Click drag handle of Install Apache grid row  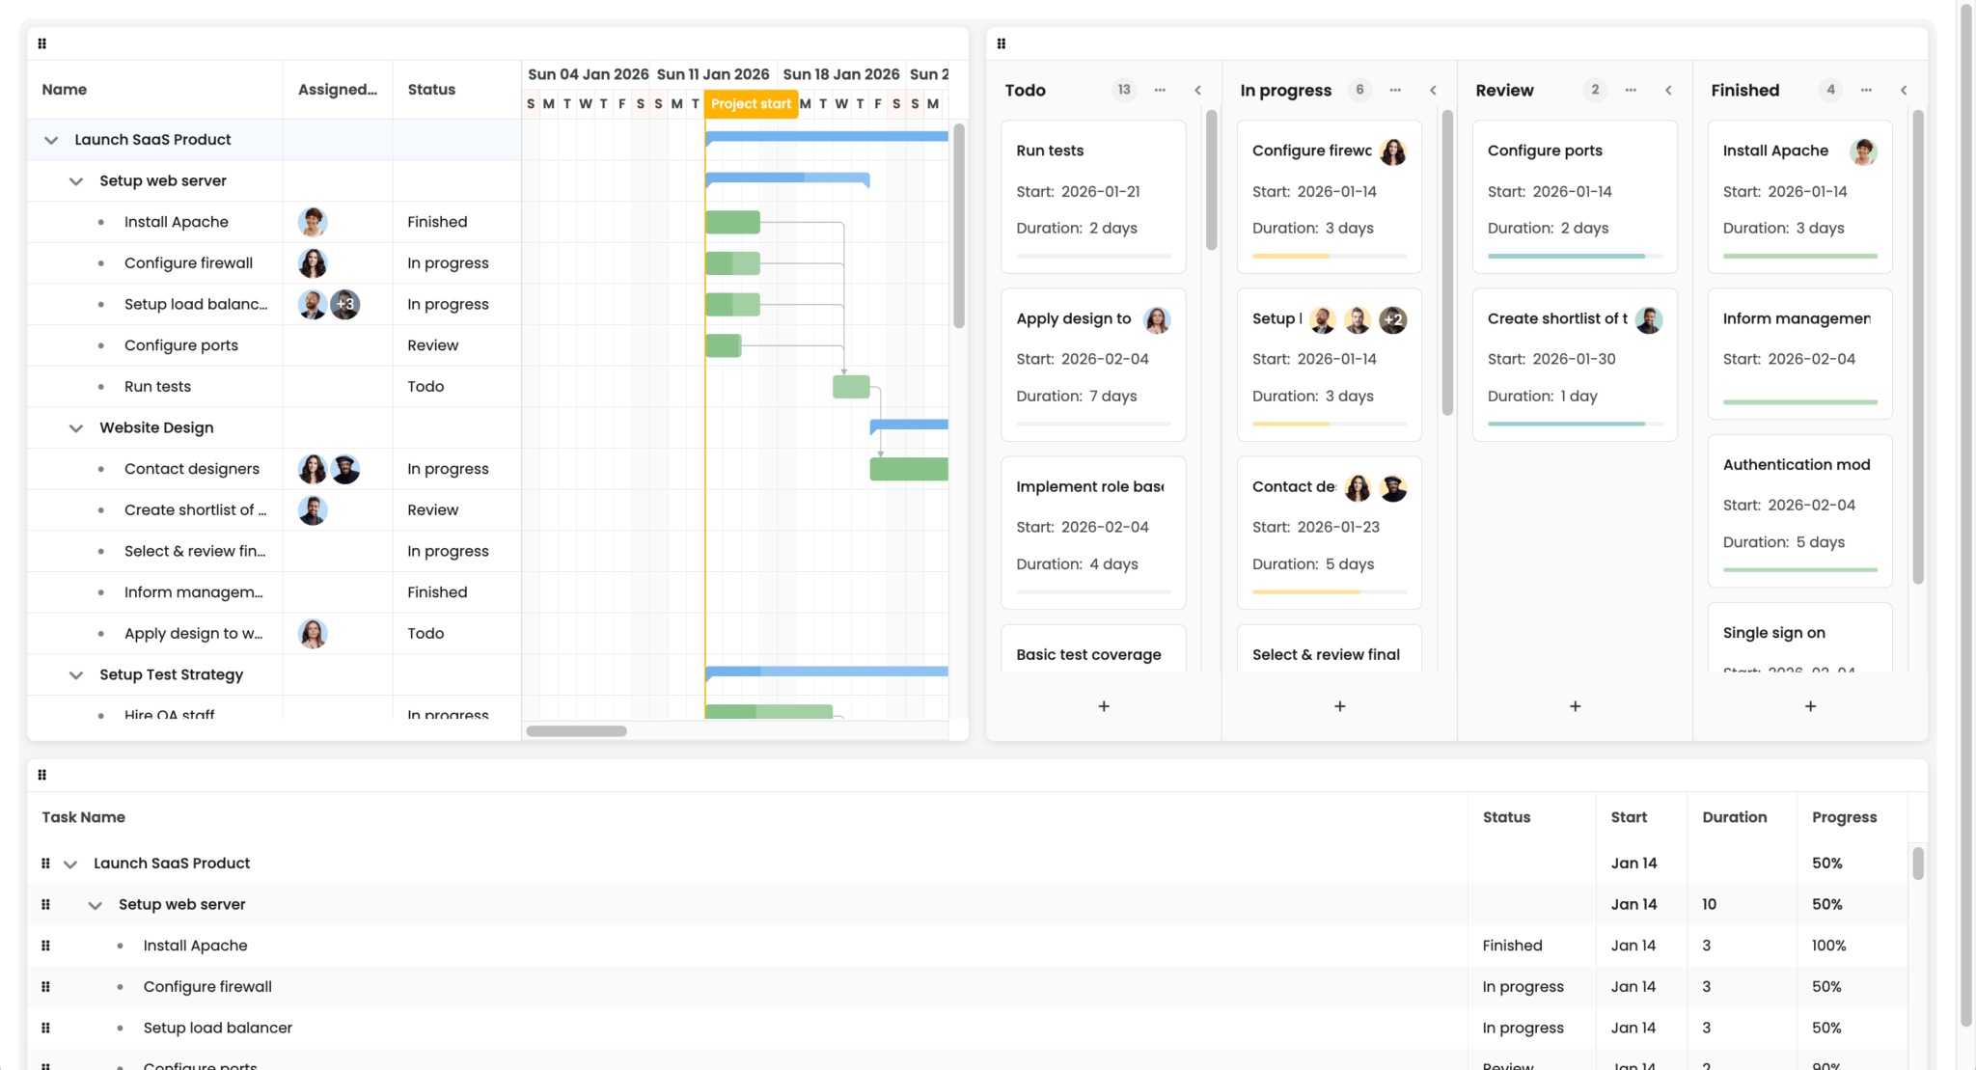tap(45, 946)
